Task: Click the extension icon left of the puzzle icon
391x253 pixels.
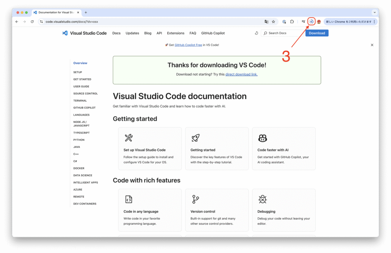Action: pyautogui.click(x=284, y=22)
